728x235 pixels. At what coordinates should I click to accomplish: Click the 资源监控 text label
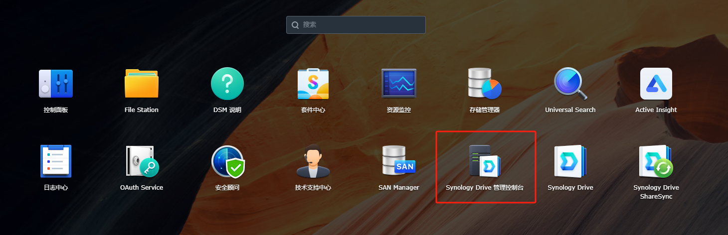pyautogui.click(x=399, y=110)
